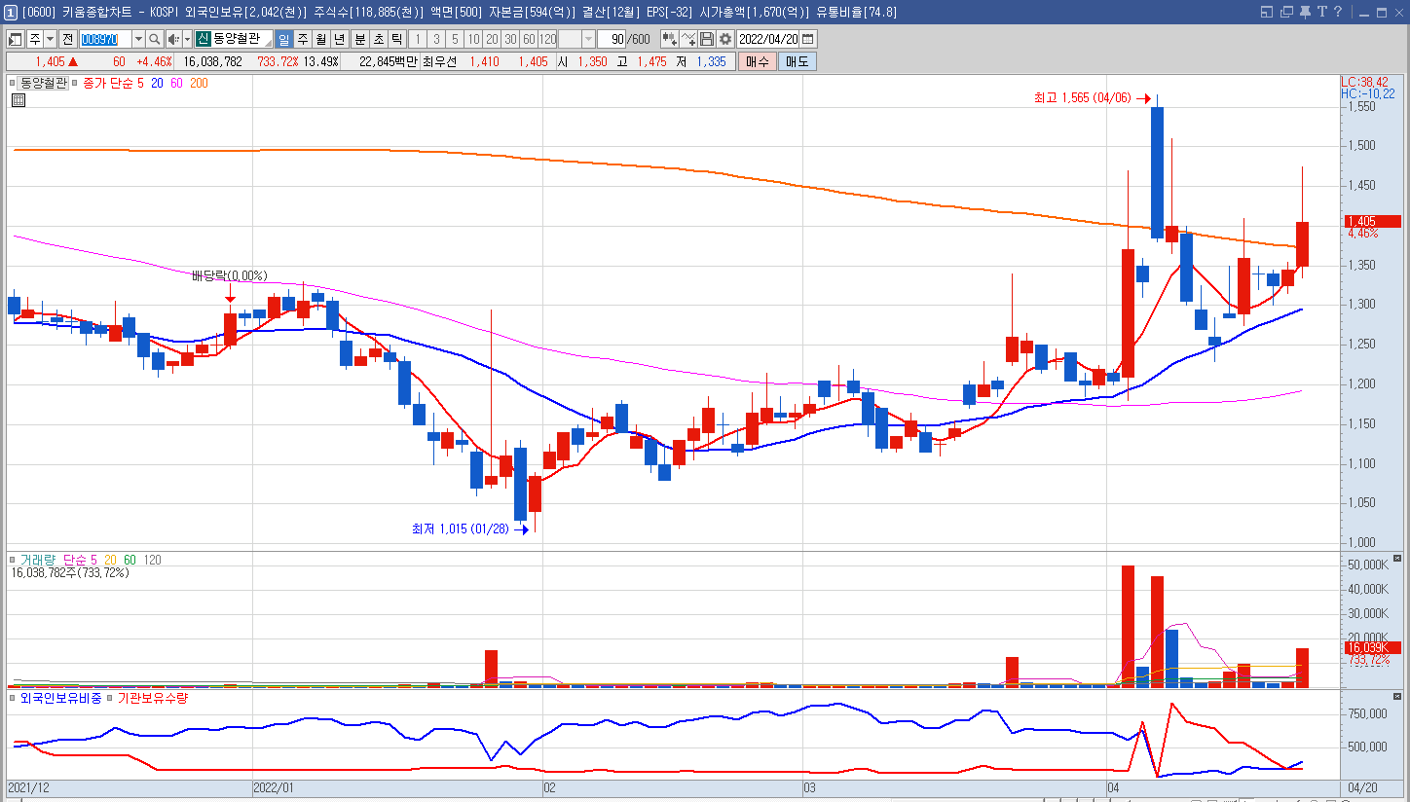The width and height of the screenshot is (1410, 802).
Task: Click the data table grid icon
Action: coord(19,99)
